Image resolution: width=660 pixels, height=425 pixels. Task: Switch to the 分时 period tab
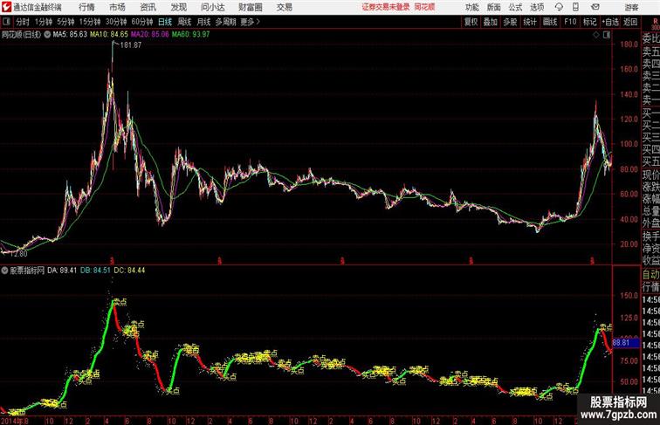[x=23, y=22]
